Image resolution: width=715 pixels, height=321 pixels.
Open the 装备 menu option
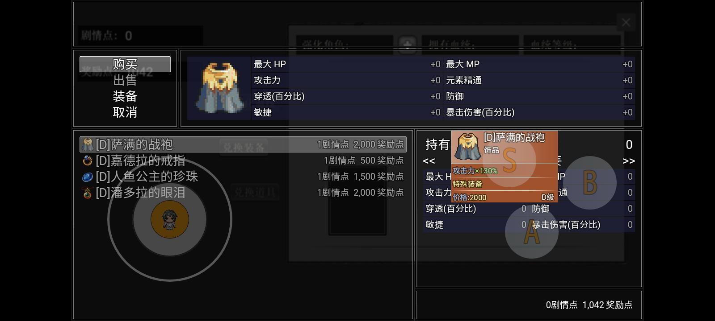point(125,96)
